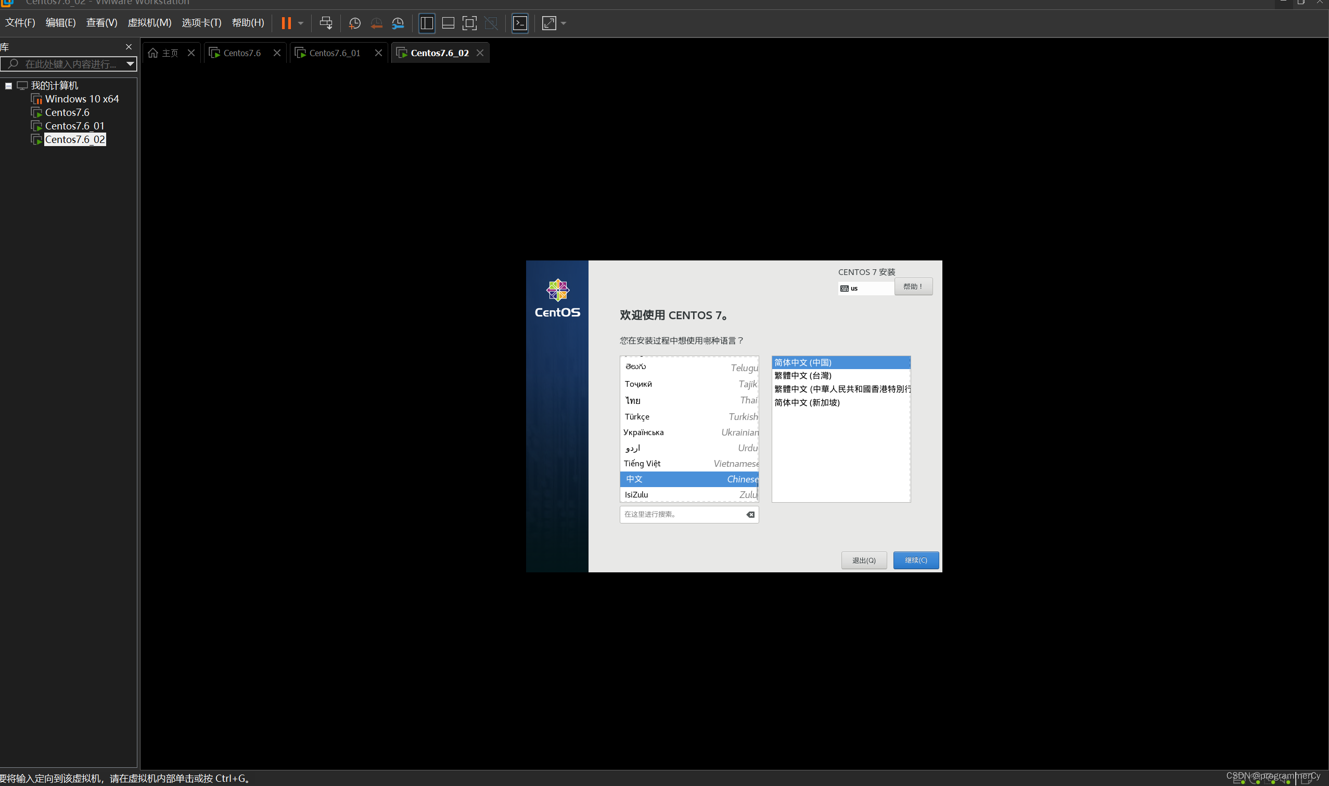Click the stretch guest display icon
Screen dimensions: 1329x786
[548, 23]
